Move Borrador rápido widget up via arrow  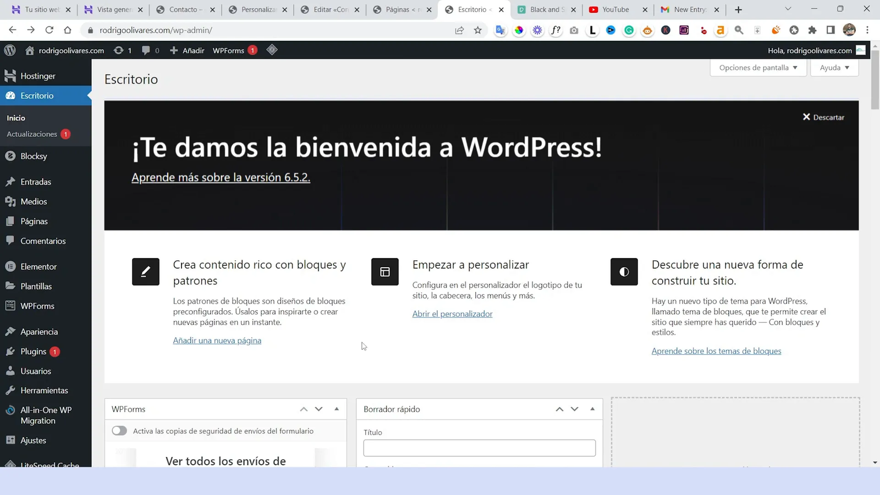click(559, 409)
